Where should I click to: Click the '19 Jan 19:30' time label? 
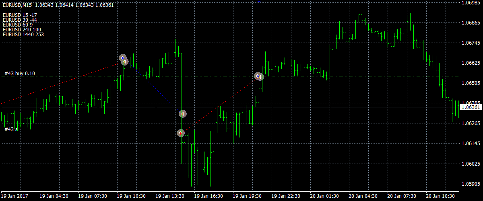[247, 196]
